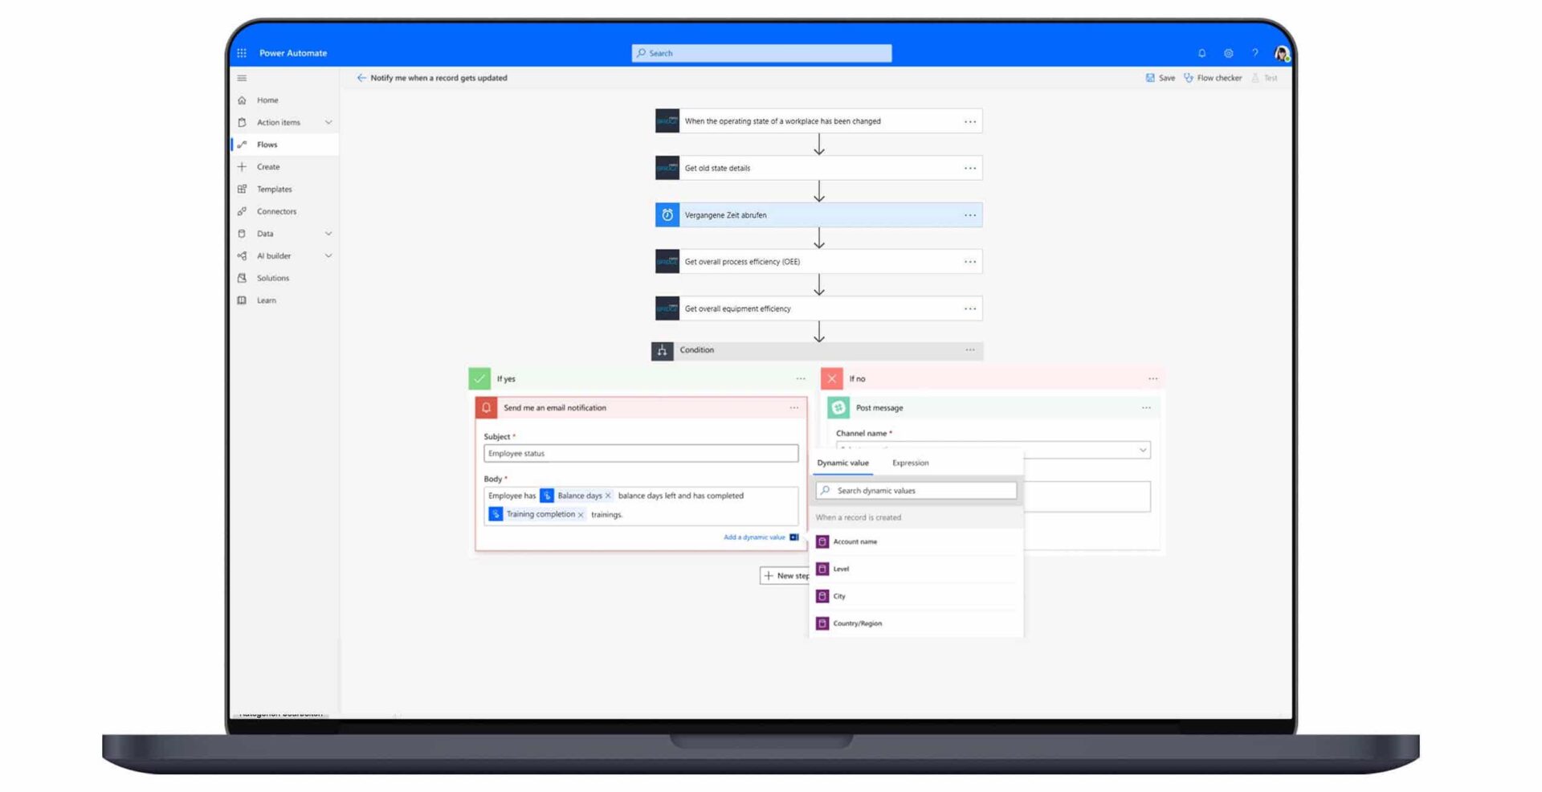The image size is (1542, 792).
Task: Click the notifications bell icon in the header
Action: coord(1201,52)
